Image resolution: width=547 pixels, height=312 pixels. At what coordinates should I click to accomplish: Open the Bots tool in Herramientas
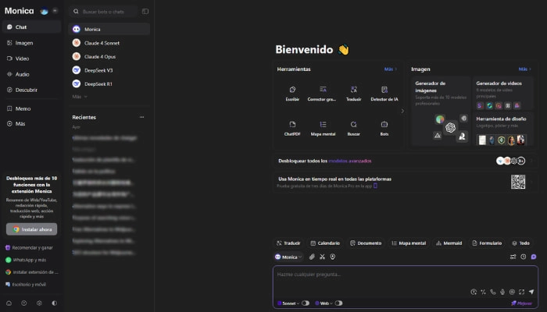click(x=384, y=129)
